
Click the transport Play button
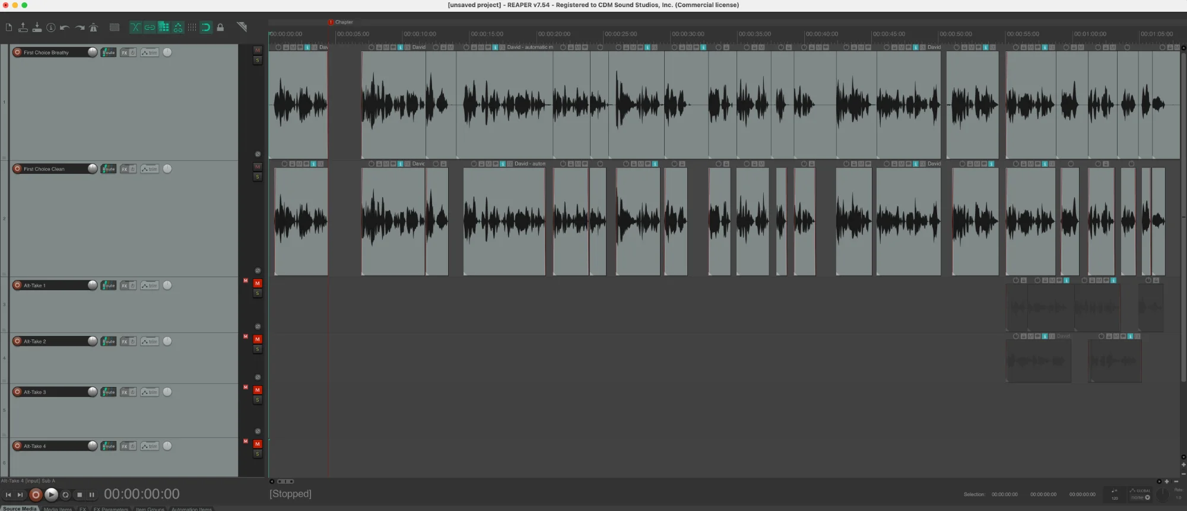51,494
